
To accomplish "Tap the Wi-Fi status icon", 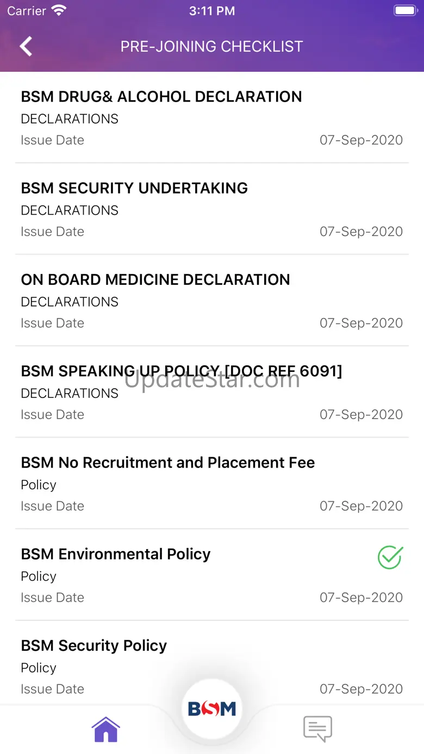I will point(58,11).
